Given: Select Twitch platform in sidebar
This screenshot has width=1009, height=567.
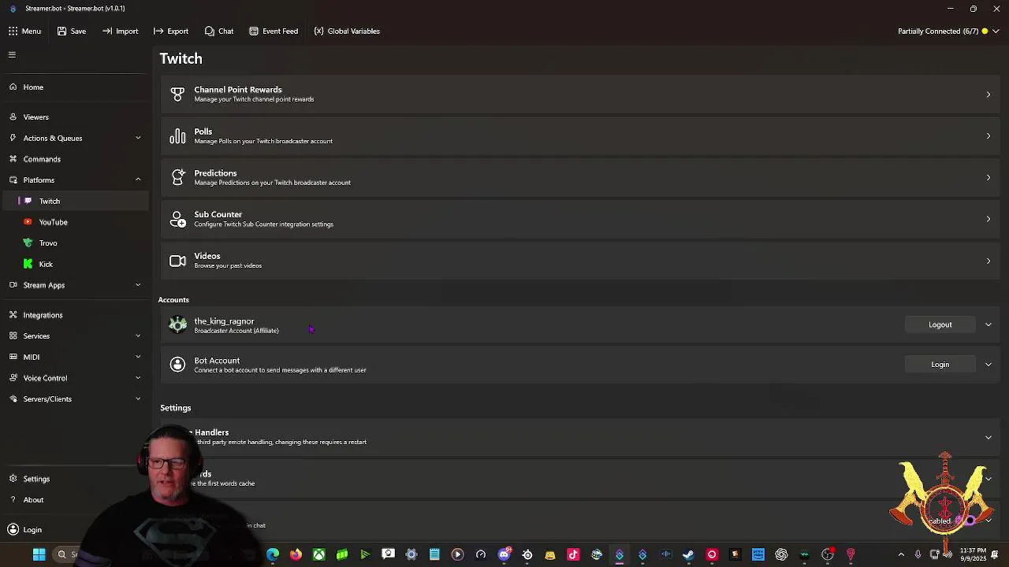Looking at the screenshot, I should click(x=75, y=201).
